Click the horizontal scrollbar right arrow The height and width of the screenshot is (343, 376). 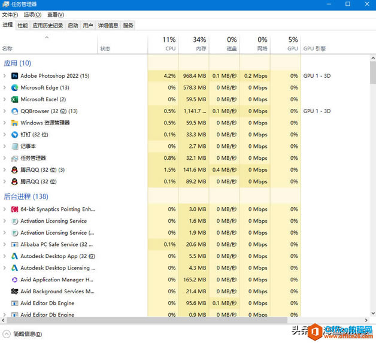(x=366, y=320)
